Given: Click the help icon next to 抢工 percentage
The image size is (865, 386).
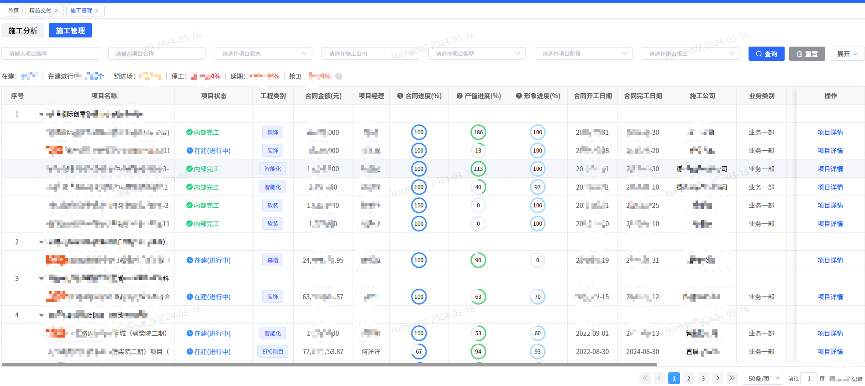Looking at the screenshot, I should coord(339,76).
